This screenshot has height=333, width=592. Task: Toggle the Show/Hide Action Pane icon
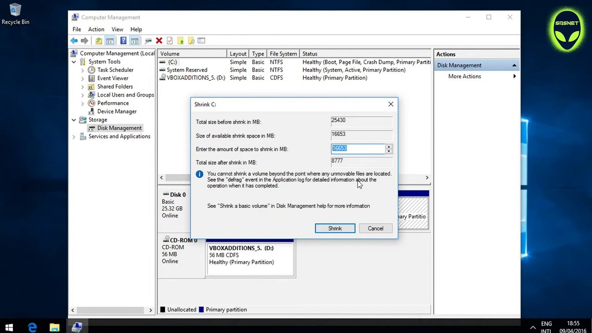coord(134,41)
